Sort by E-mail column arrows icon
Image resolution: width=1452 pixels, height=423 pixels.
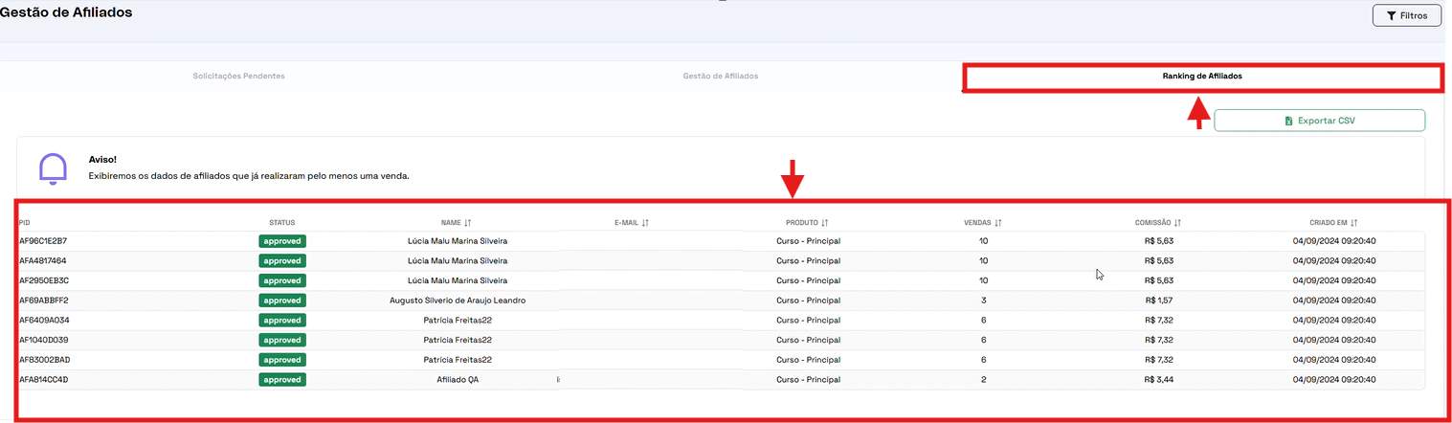tap(645, 223)
